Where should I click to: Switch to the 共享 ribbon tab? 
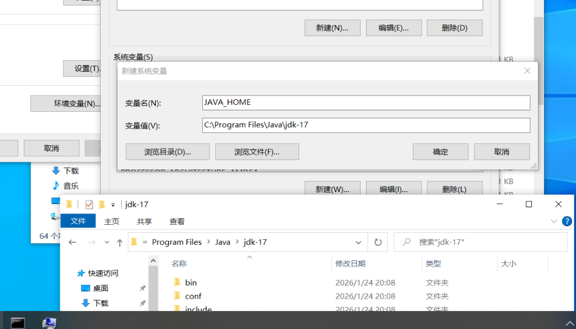[x=144, y=221]
